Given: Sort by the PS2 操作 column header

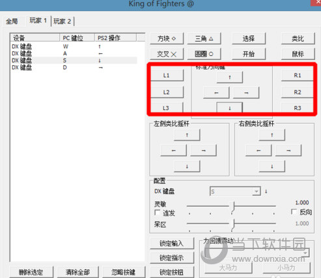Looking at the screenshot, I should [116, 38].
